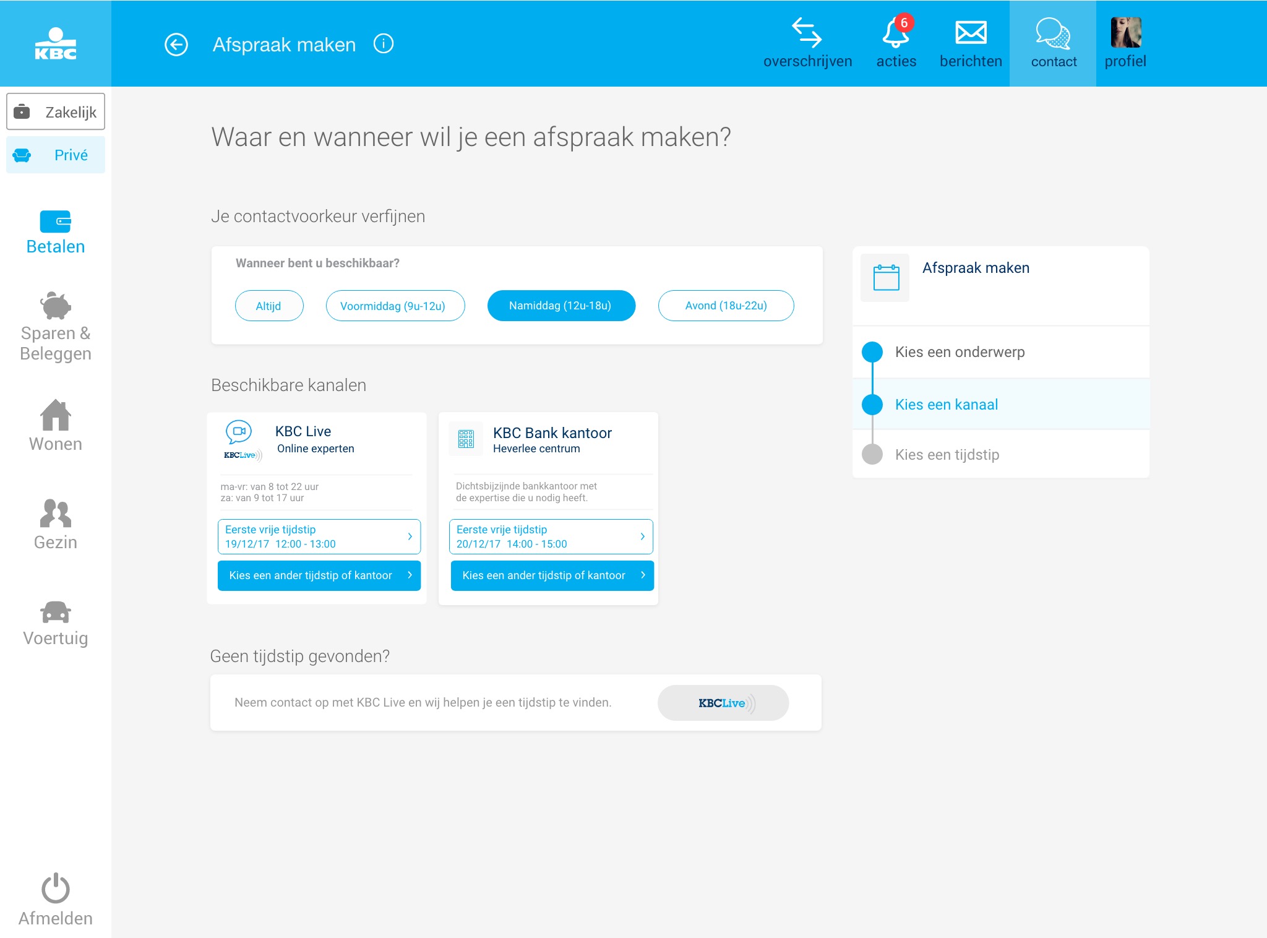Click calendar icon in Afspraak maken panel
1267x938 pixels.
[885, 277]
